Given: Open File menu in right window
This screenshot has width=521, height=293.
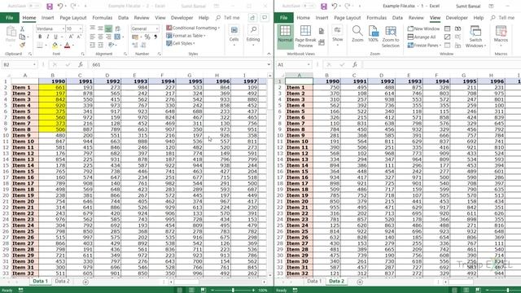Looking at the screenshot, I should point(284,18).
